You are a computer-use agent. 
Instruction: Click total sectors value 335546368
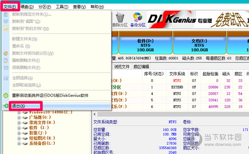click(168, 148)
